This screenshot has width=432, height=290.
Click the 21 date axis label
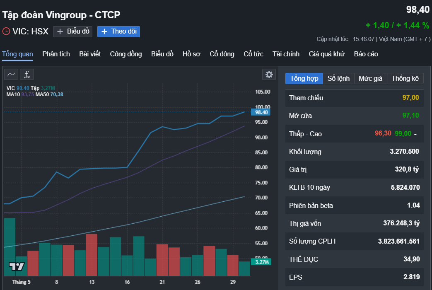pos(162,282)
